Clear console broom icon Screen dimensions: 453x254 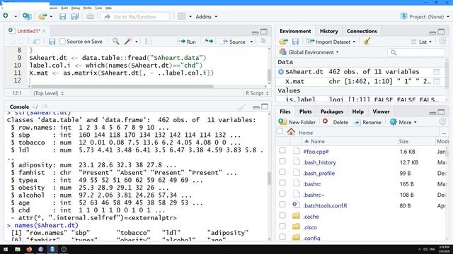[x=241, y=107]
